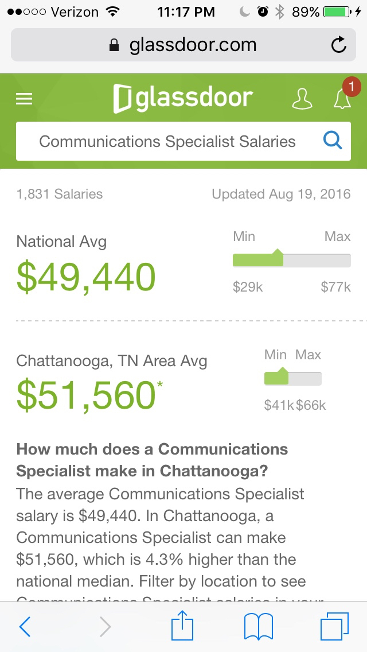Click the national salary range bar
367x652 pixels.
(291, 260)
